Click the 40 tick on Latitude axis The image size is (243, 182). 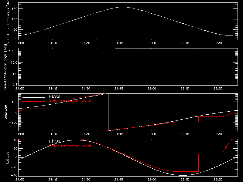[15, 140]
